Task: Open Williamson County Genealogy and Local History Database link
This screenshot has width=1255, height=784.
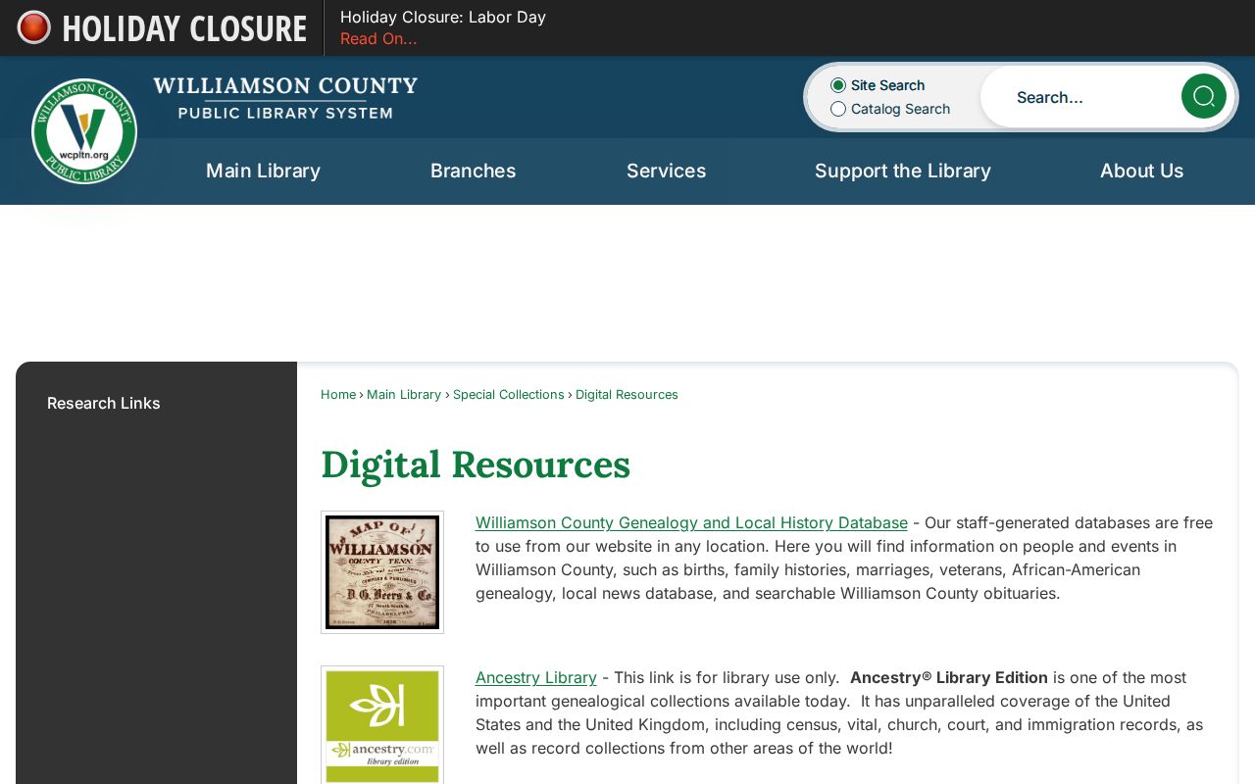Action: pos(691,522)
